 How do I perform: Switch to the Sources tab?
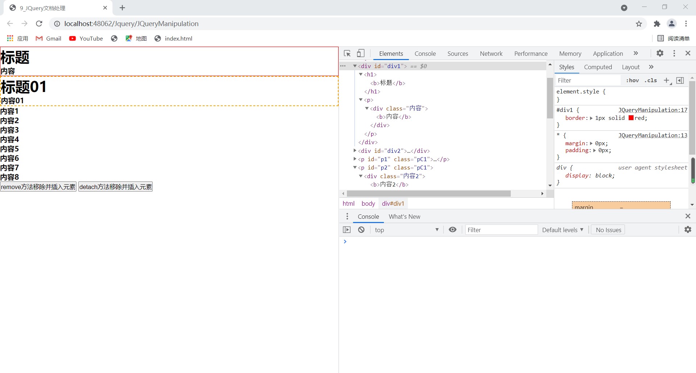pos(458,54)
